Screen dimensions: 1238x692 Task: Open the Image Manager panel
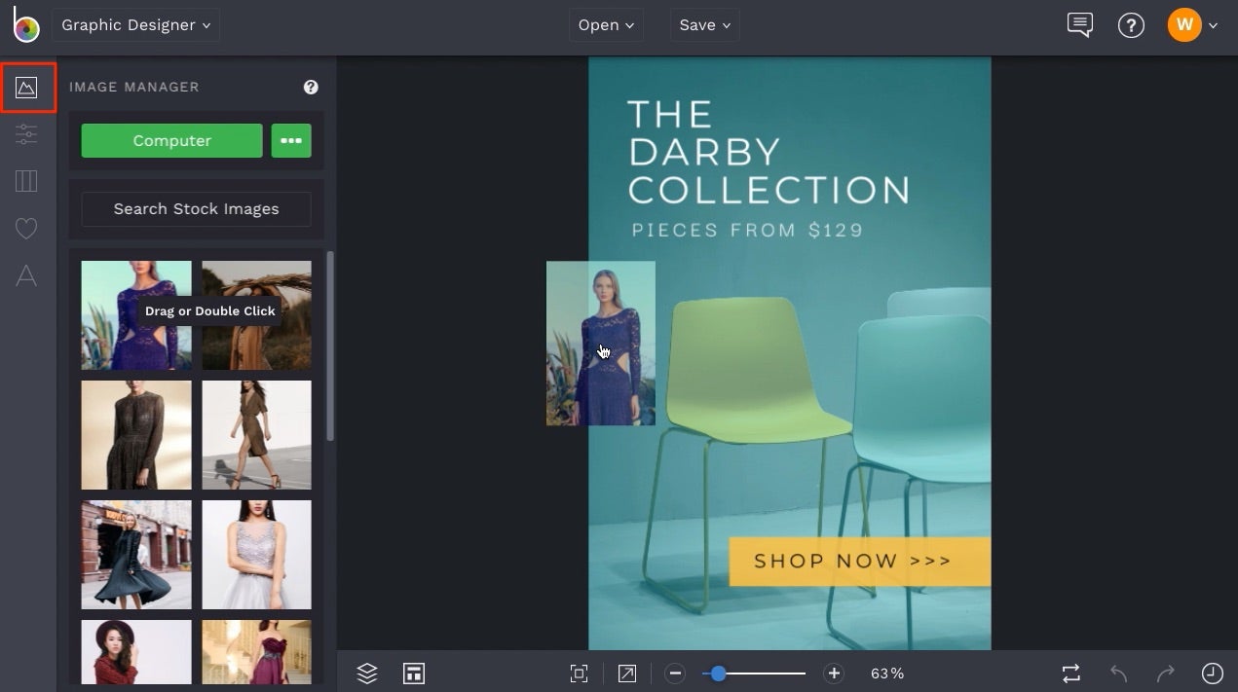[x=28, y=87]
